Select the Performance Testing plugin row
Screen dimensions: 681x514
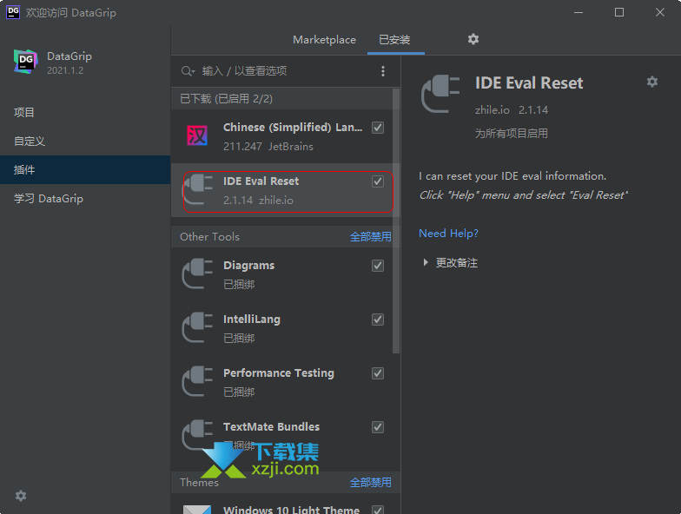pyautogui.click(x=281, y=382)
